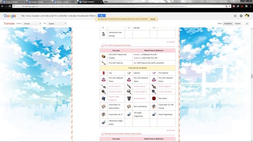Open Google notifications icon

(x=241, y=16)
